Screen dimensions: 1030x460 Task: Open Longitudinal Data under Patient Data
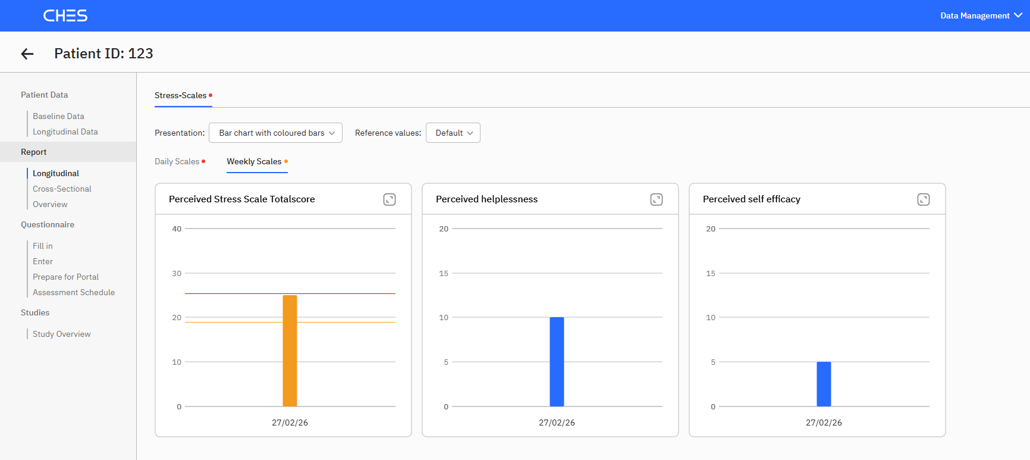point(65,132)
